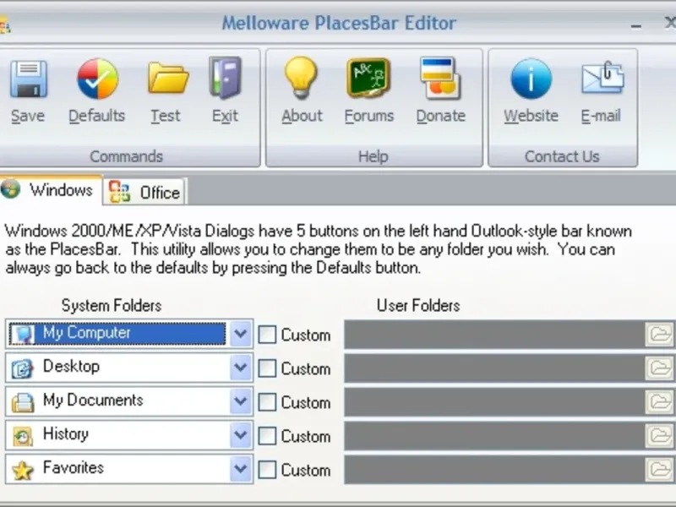Expand the History dropdown arrow

click(241, 434)
